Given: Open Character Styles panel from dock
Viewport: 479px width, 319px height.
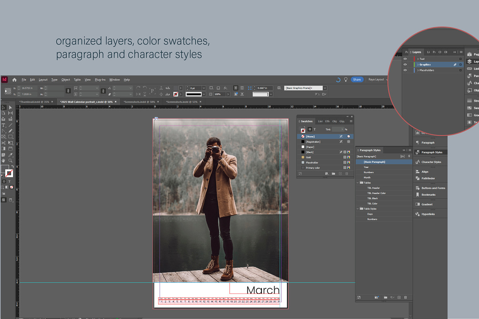Looking at the screenshot, I should 431,162.
